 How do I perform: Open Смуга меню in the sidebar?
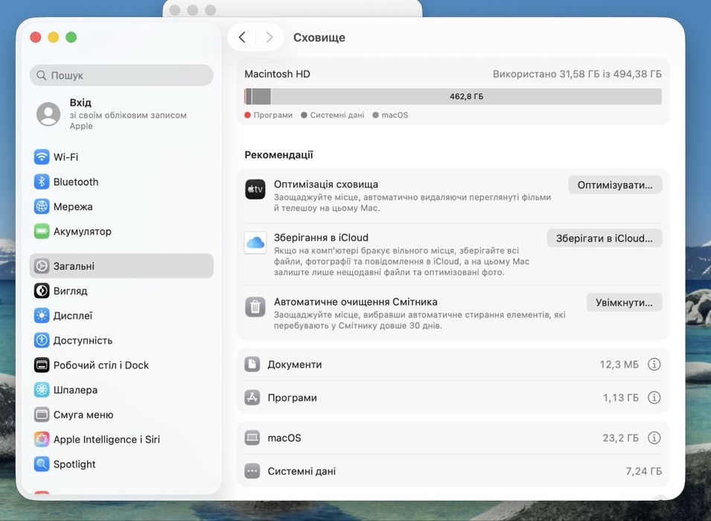pyautogui.click(x=121, y=415)
